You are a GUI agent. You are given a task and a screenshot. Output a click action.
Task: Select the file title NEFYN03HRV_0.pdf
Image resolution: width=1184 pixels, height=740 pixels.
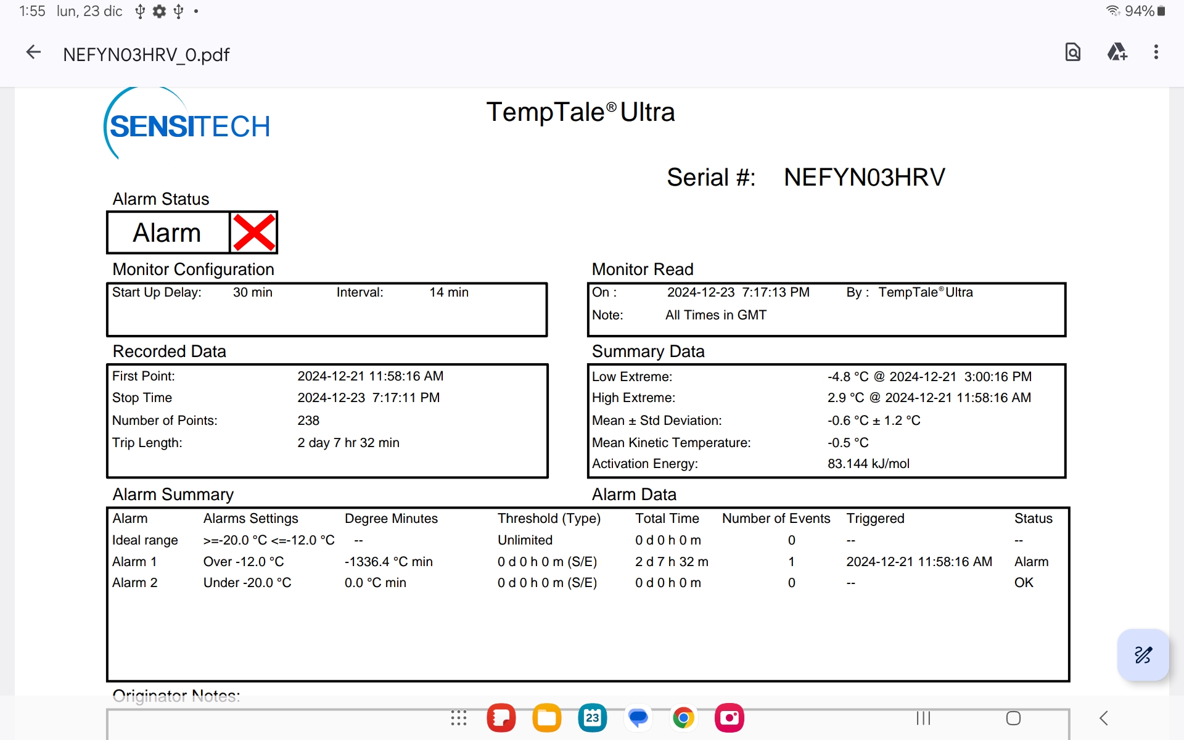146,55
